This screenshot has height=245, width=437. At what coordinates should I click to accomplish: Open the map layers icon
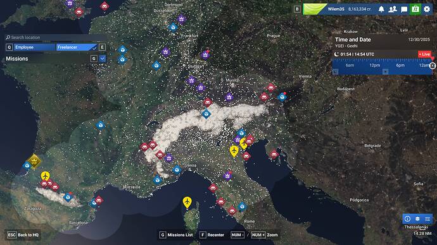tap(417, 219)
